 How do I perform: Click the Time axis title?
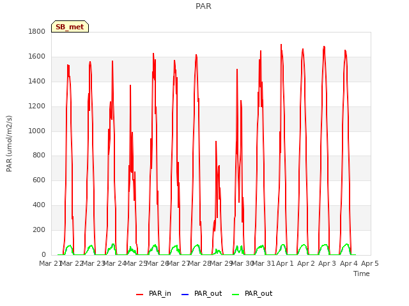[362, 273]
